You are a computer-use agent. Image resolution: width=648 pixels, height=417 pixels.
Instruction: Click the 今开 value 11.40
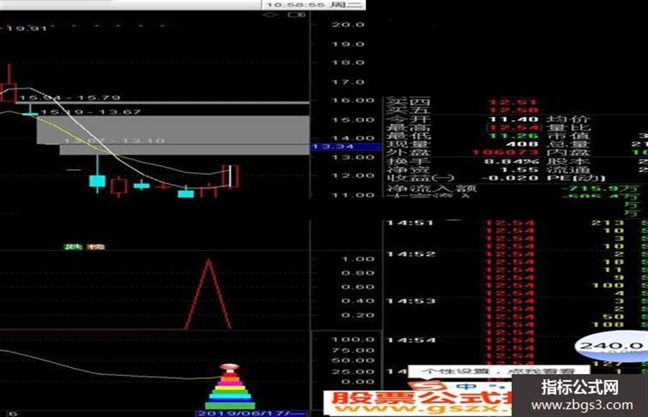514,119
